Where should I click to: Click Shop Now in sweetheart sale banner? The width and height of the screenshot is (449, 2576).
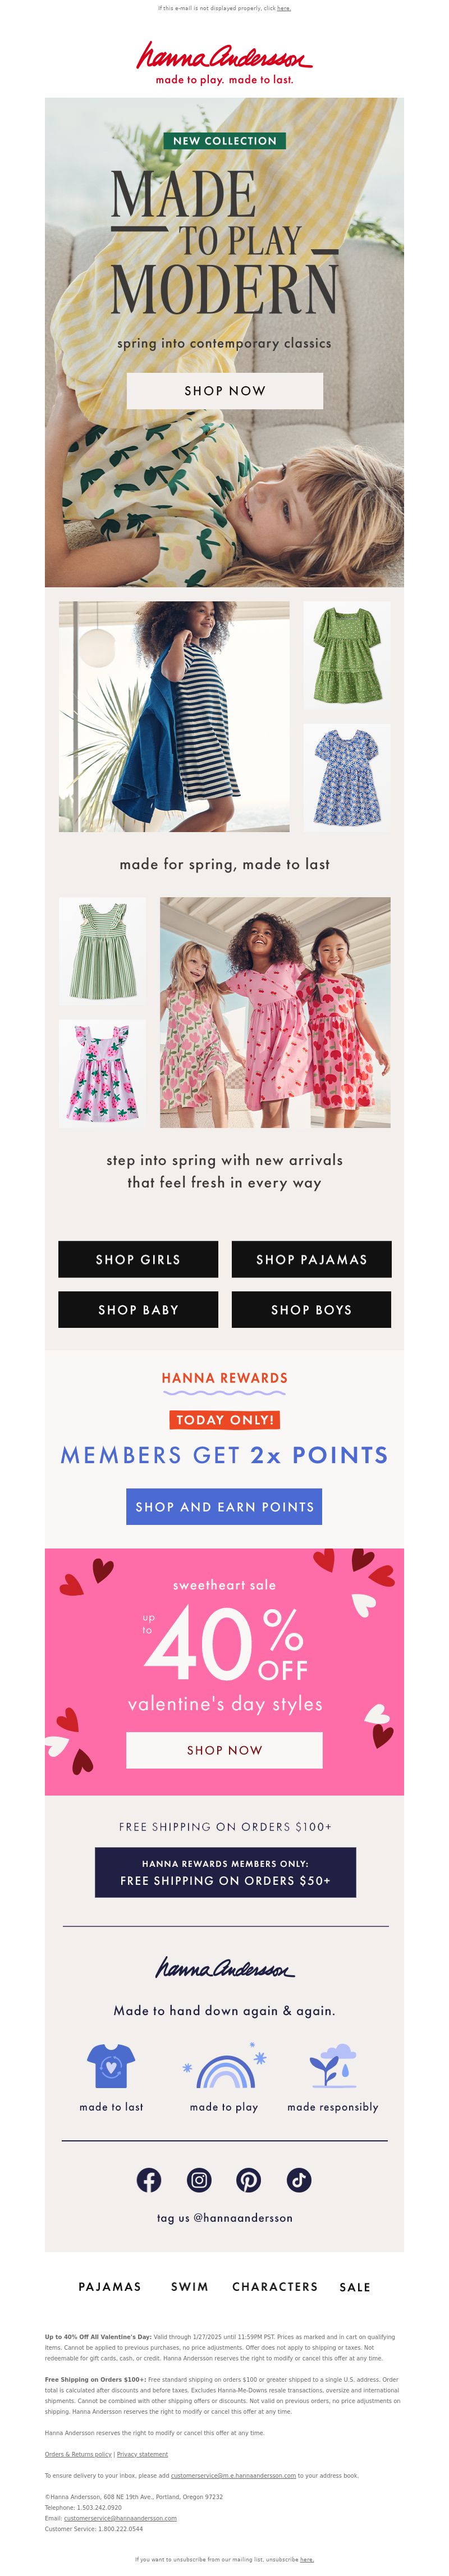click(224, 1750)
